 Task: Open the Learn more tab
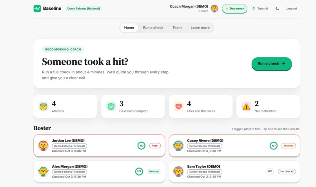200,27
